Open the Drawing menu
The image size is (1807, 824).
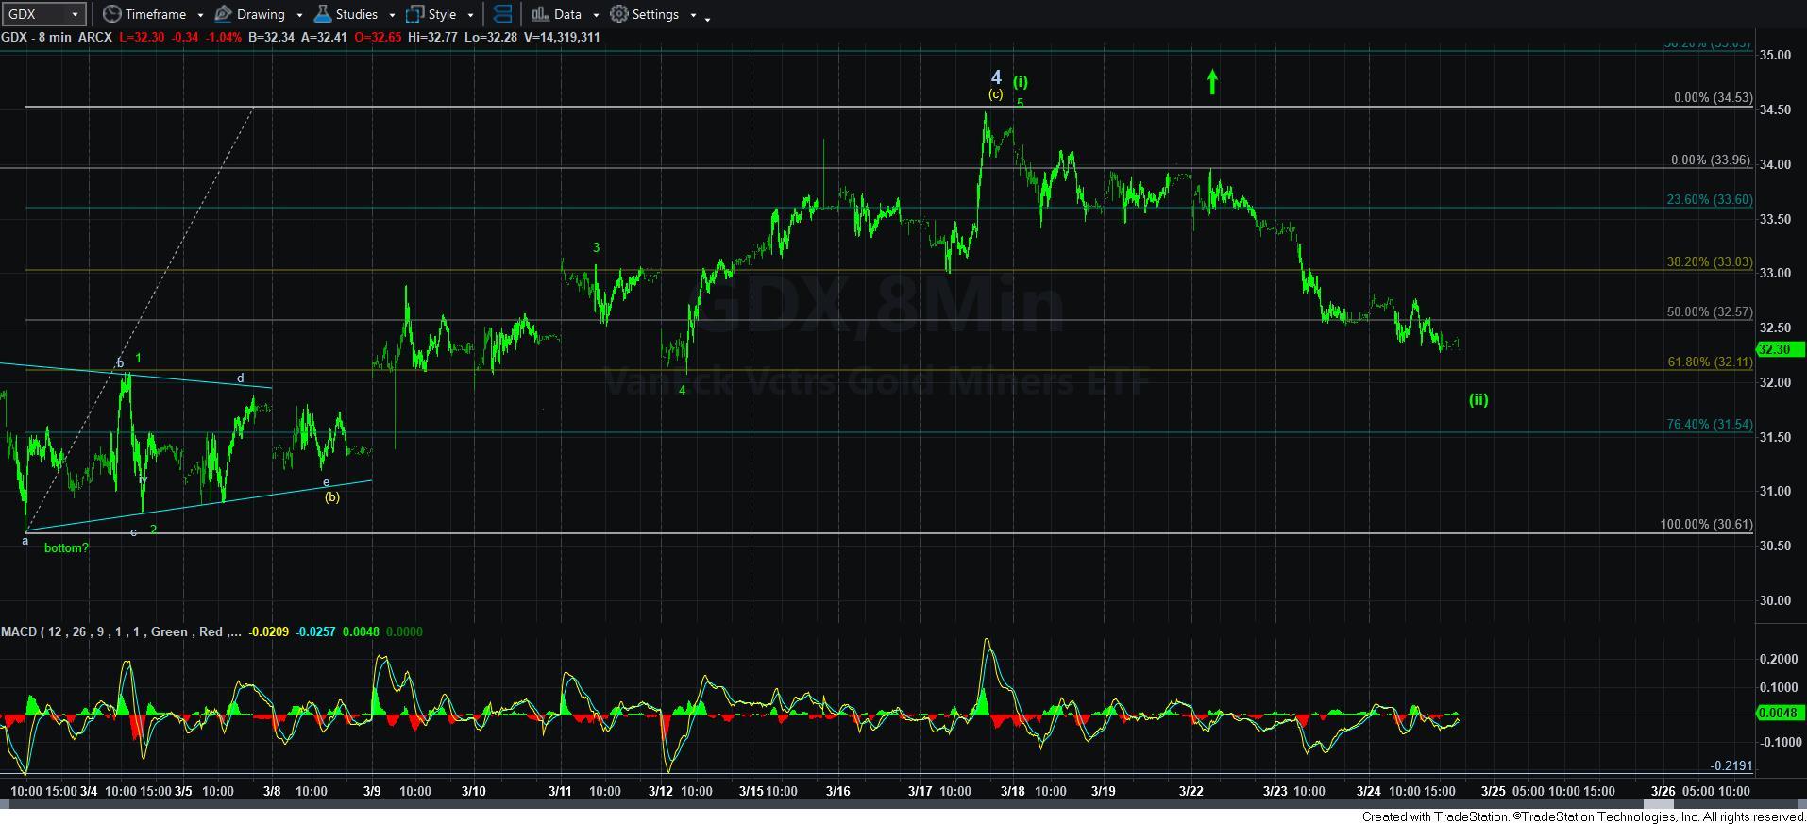(x=261, y=14)
